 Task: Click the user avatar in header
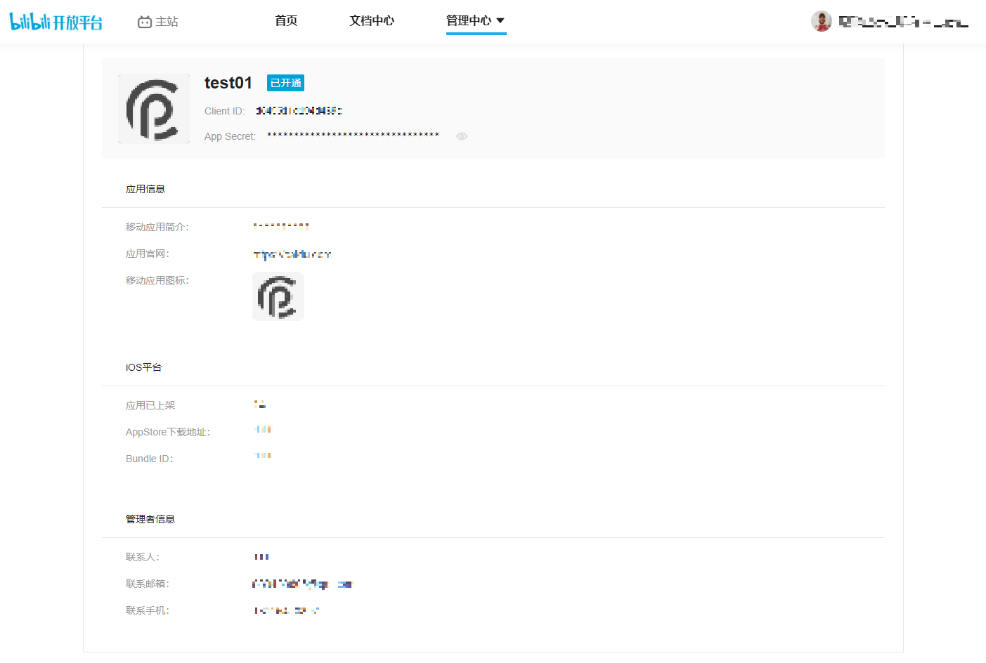[x=822, y=21]
